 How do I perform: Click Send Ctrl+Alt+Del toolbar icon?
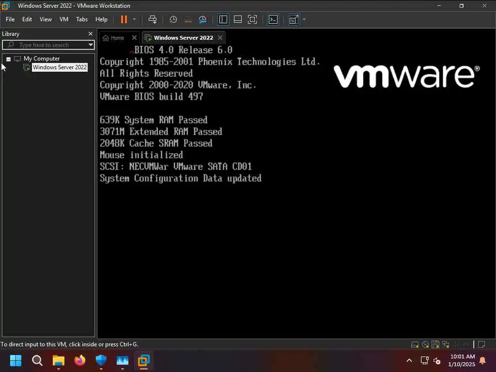[x=153, y=19]
